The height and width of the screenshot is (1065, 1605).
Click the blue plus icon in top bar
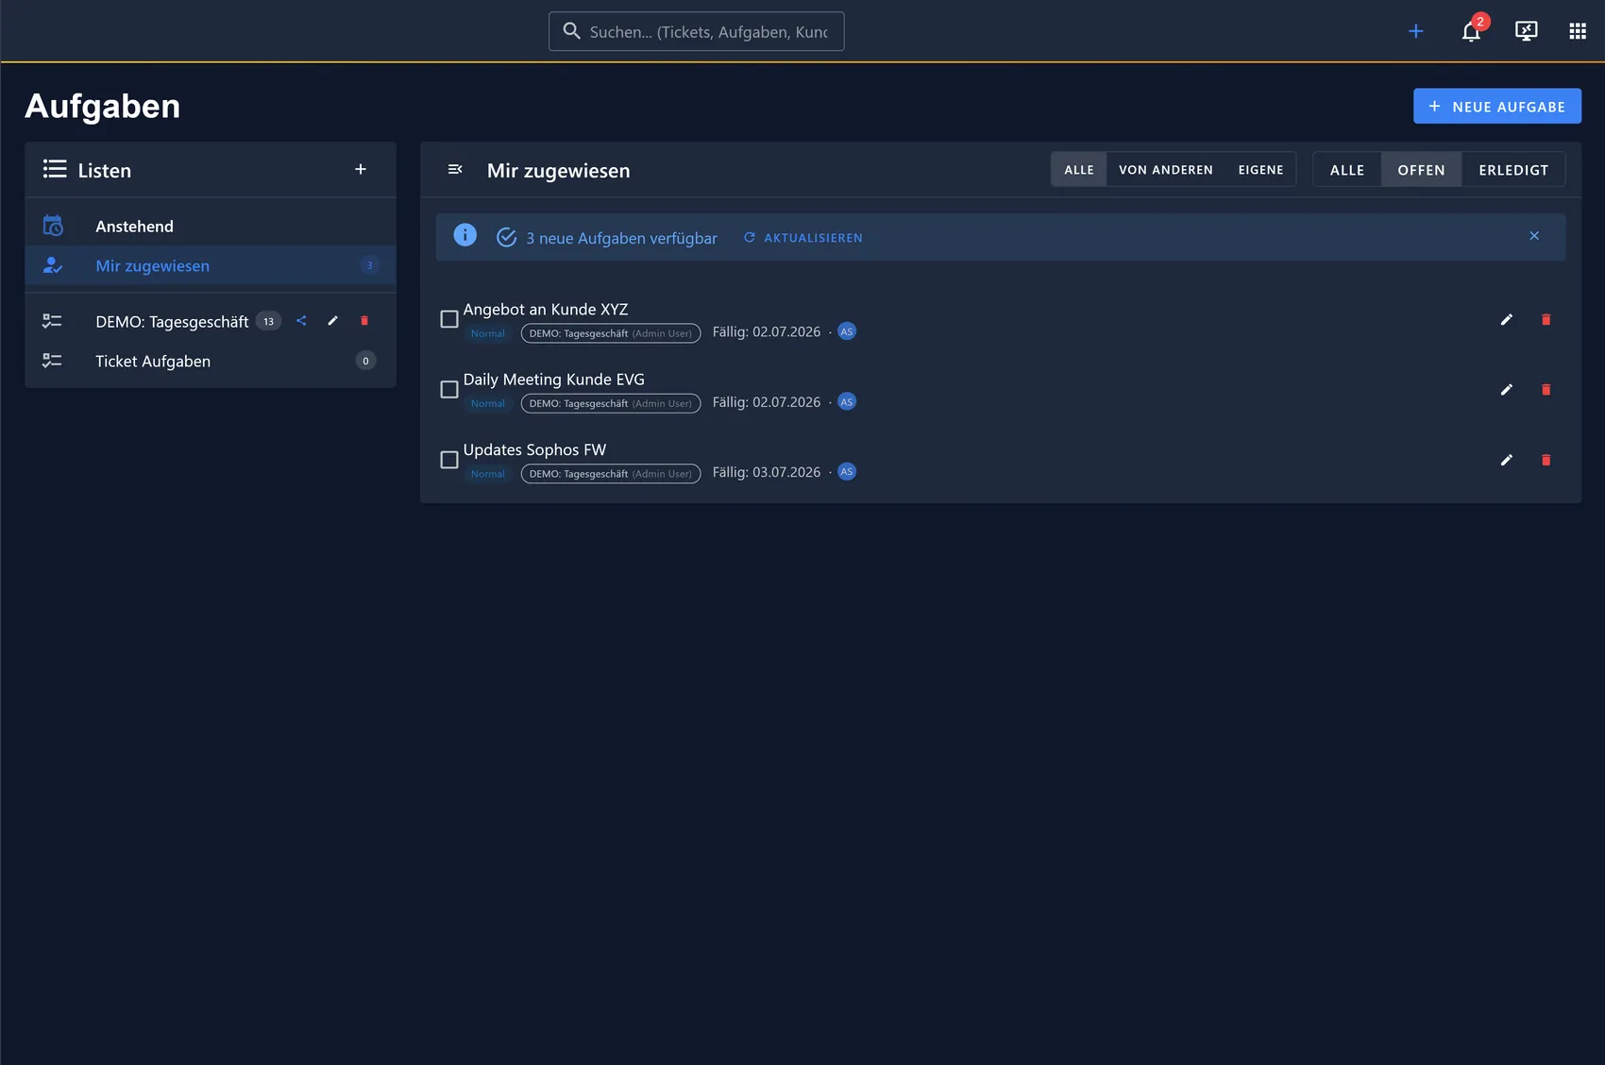pyautogui.click(x=1415, y=31)
